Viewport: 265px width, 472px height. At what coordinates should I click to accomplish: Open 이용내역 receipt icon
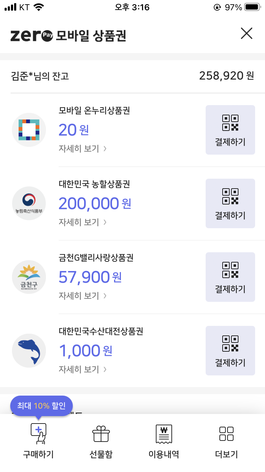click(x=164, y=434)
